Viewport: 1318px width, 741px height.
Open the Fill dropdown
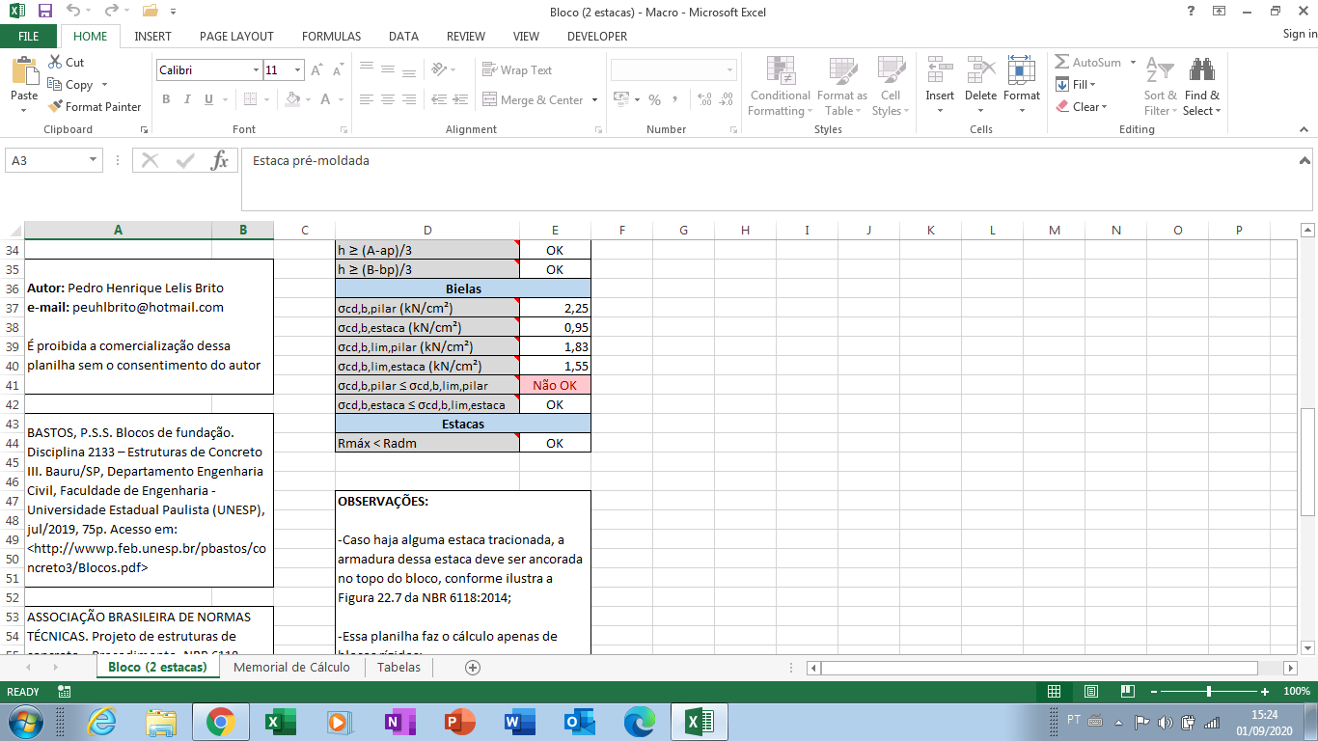1077,84
